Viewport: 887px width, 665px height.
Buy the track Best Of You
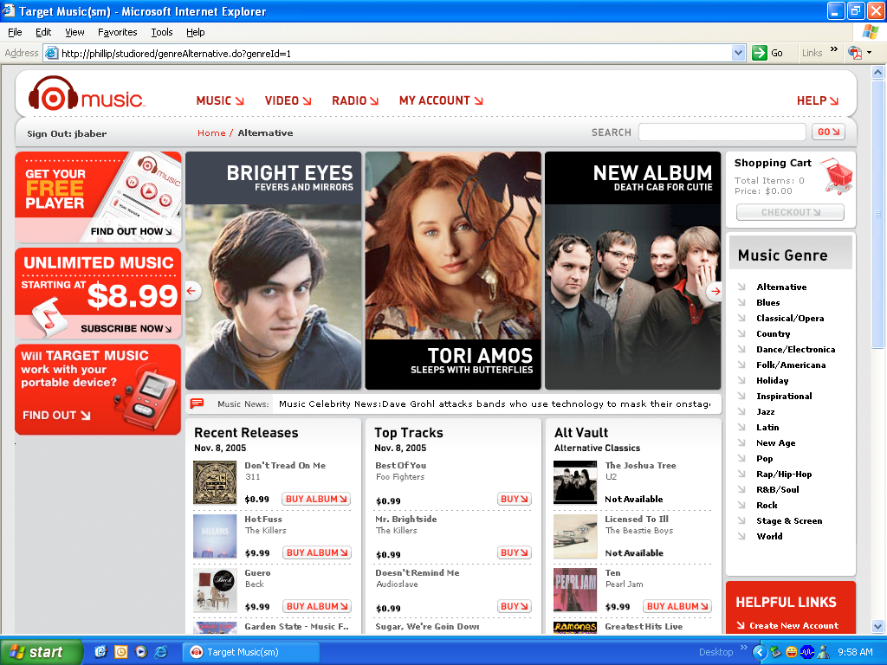(515, 499)
